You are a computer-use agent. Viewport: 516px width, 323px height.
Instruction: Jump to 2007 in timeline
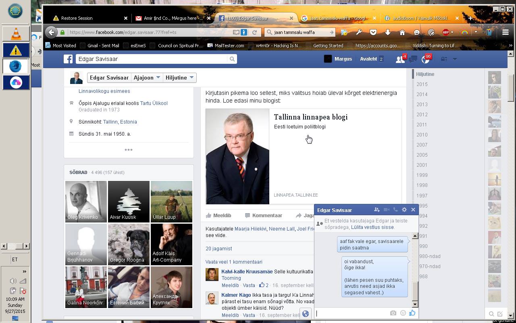point(422,145)
